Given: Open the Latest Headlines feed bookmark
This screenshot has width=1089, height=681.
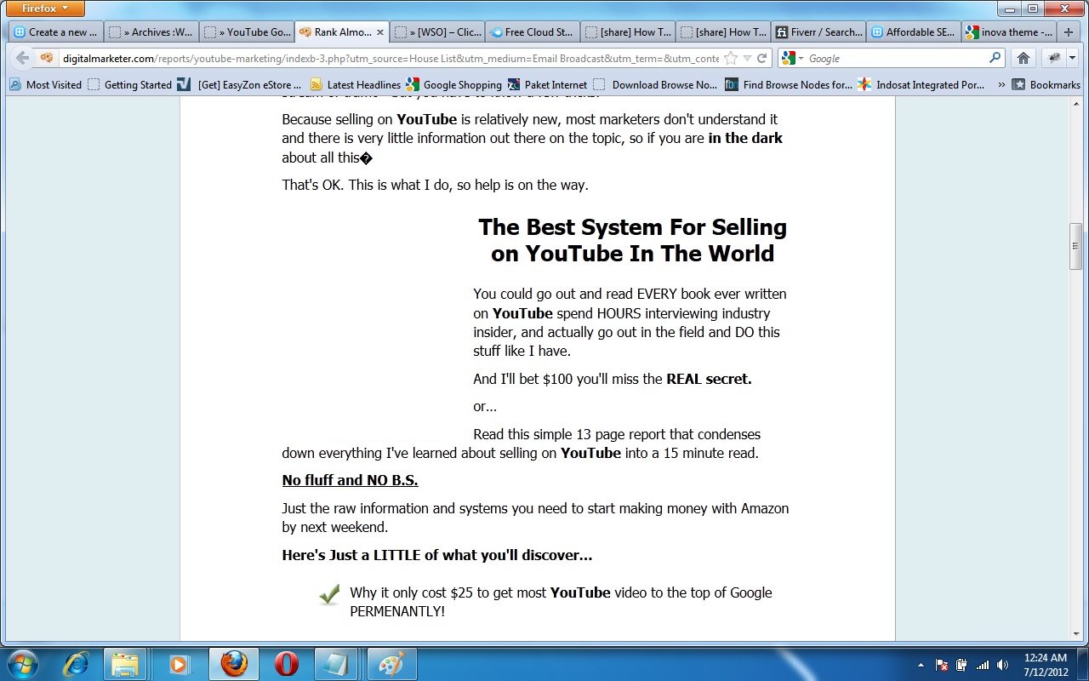Looking at the screenshot, I should [x=356, y=84].
